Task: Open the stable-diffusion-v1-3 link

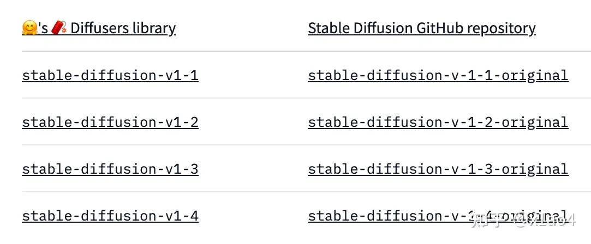Action: pos(110,169)
